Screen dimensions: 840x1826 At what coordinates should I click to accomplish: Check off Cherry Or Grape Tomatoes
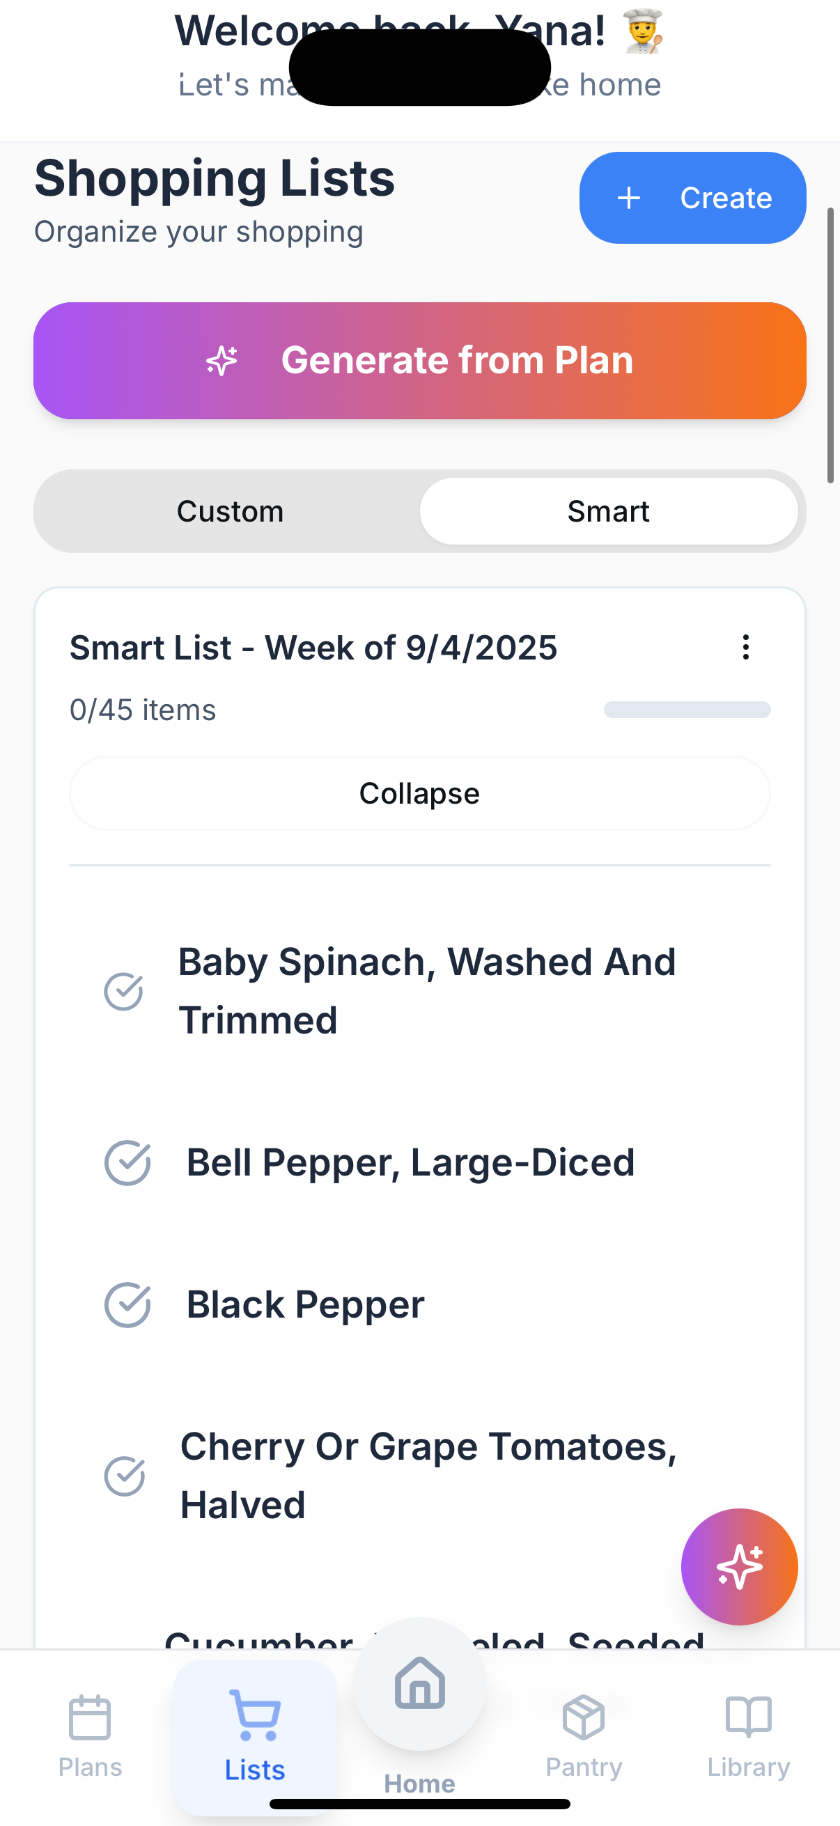(125, 1476)
